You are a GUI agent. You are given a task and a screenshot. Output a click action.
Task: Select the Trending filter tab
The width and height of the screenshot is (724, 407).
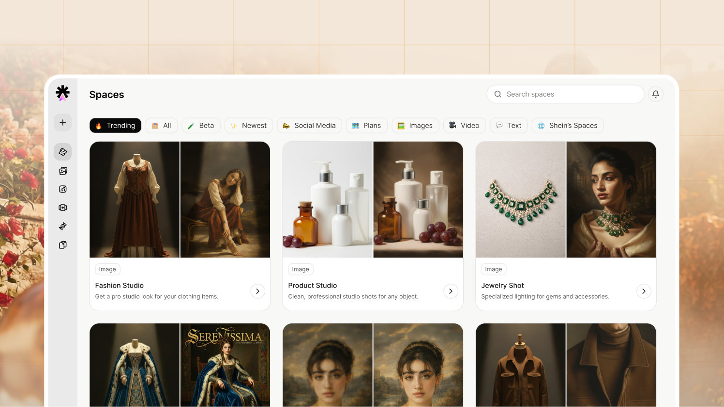click(x=115, y=125)
